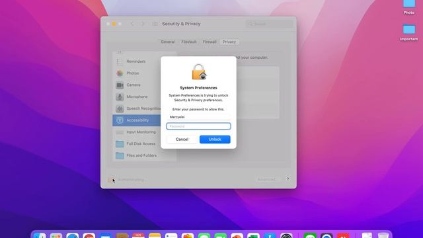423x238 pixels.
Task: Choose the Camera icon in the sidebar
Action: tap(120, 85)
